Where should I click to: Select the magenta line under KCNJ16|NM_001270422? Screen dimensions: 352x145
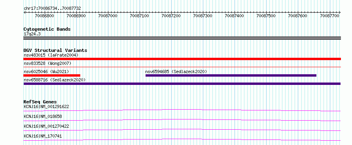(x=182, y=130)
